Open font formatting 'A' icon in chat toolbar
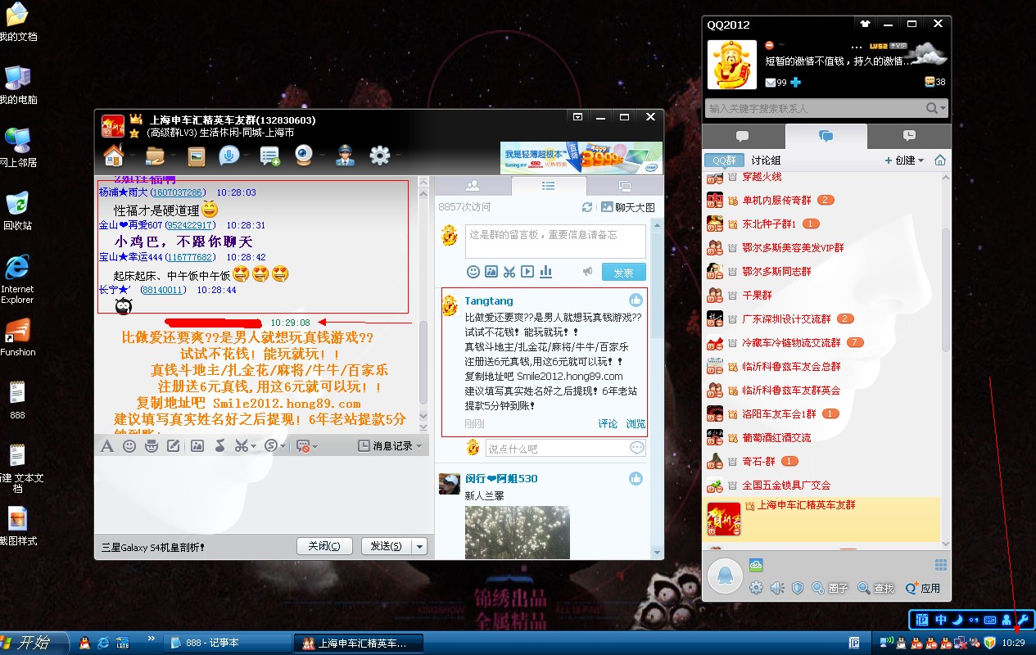1036x655 pixels. [x=107, y=446]
